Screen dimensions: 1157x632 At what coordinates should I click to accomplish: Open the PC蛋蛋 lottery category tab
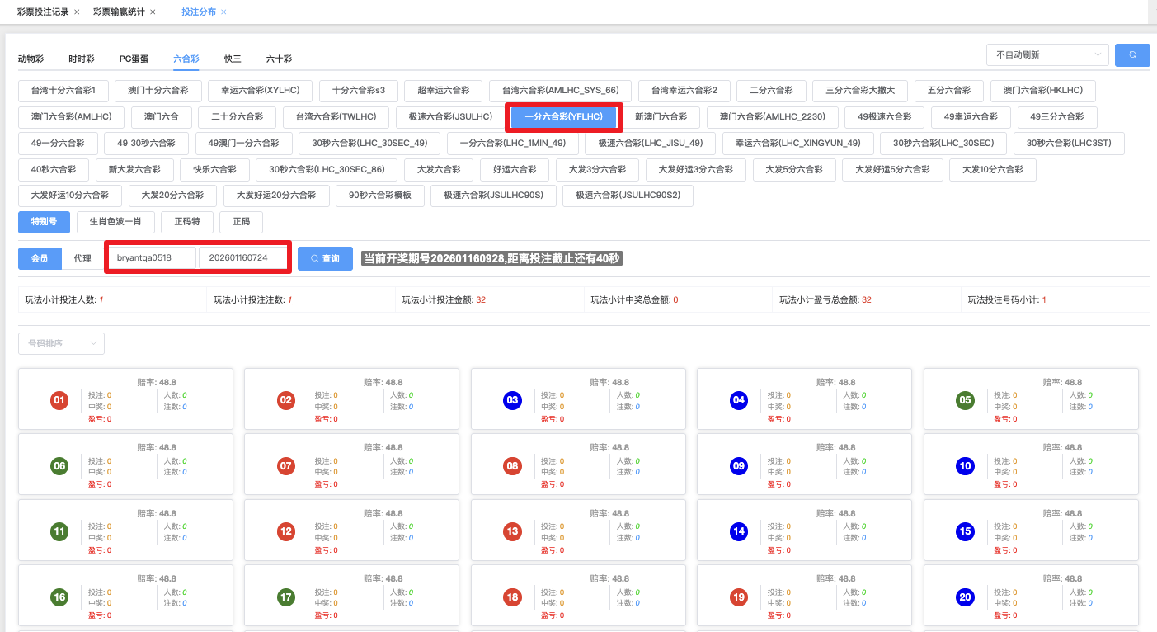134,59
